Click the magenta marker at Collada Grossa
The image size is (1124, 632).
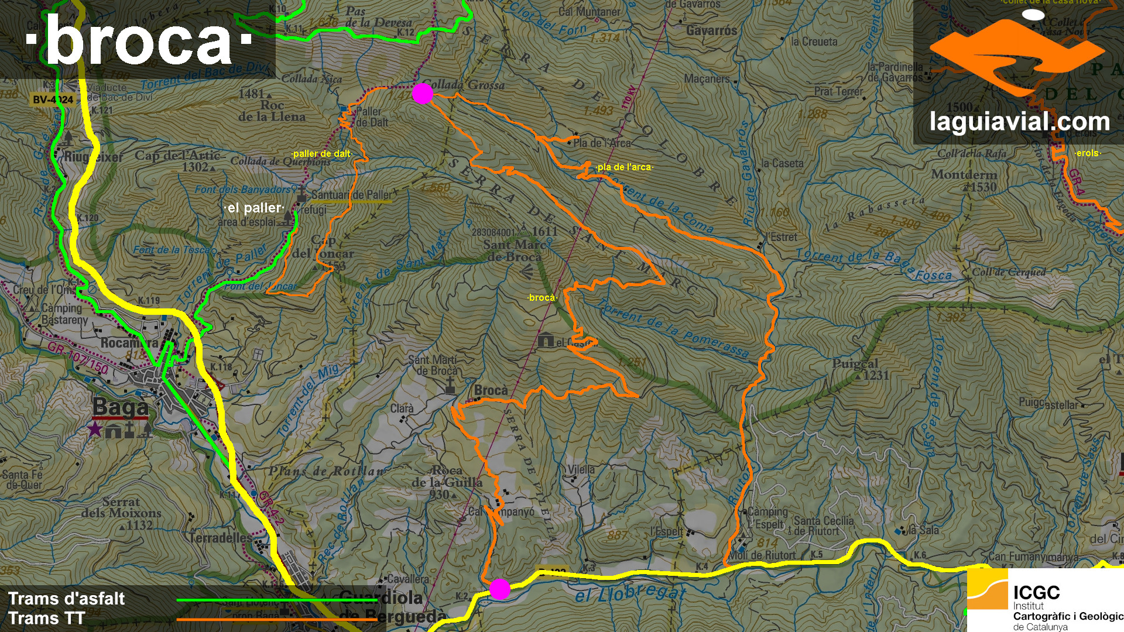coord(422,94)
